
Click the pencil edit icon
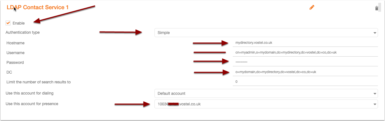(x=312, y=8)
